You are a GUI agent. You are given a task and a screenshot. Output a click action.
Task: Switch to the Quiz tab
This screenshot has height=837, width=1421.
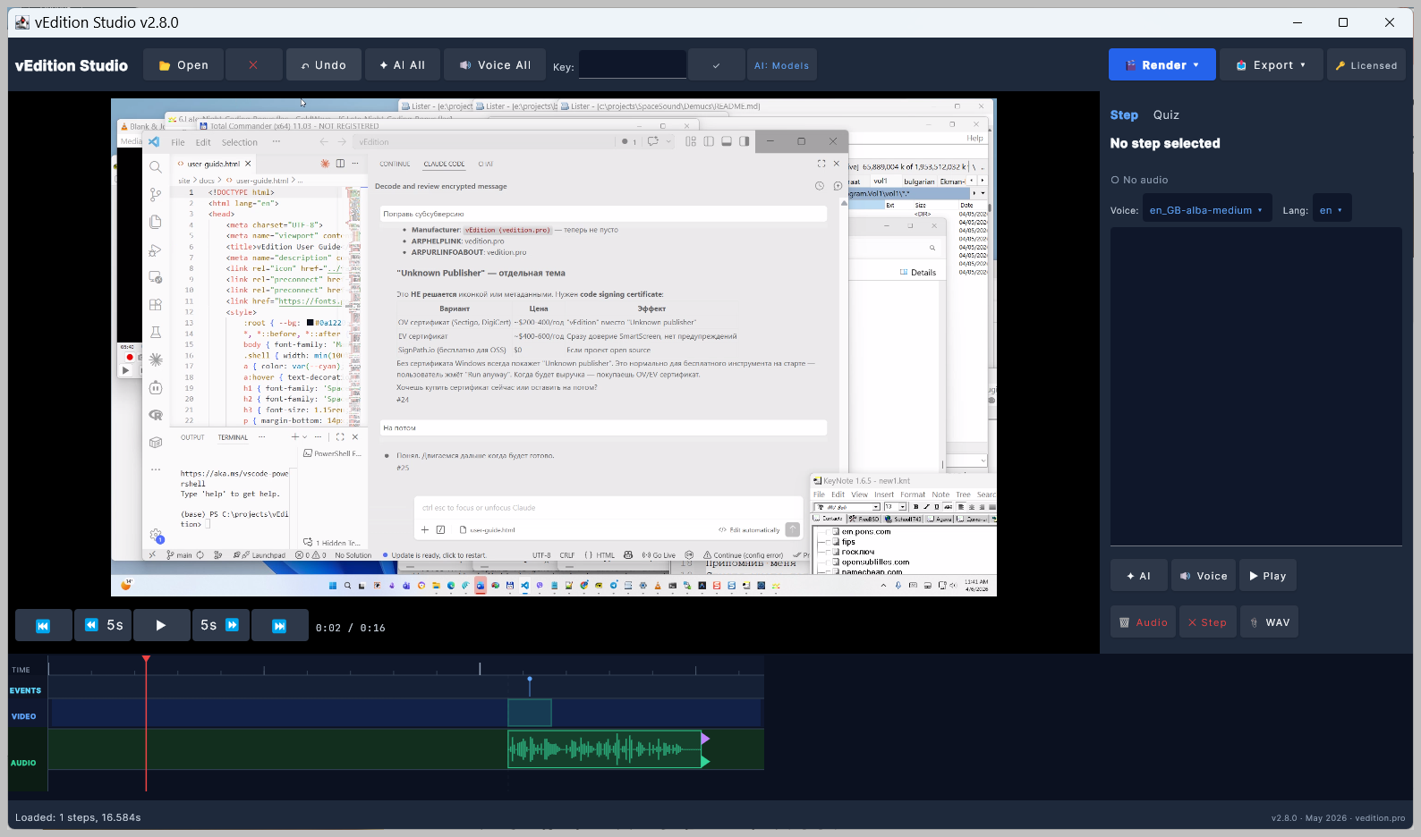coord(1166,114)
